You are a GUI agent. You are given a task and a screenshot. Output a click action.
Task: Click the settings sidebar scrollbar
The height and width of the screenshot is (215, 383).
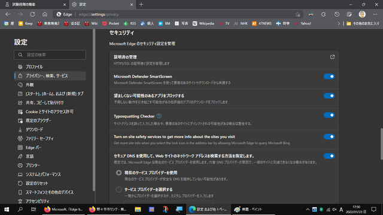pyautogui.click(x=94, y=110)
